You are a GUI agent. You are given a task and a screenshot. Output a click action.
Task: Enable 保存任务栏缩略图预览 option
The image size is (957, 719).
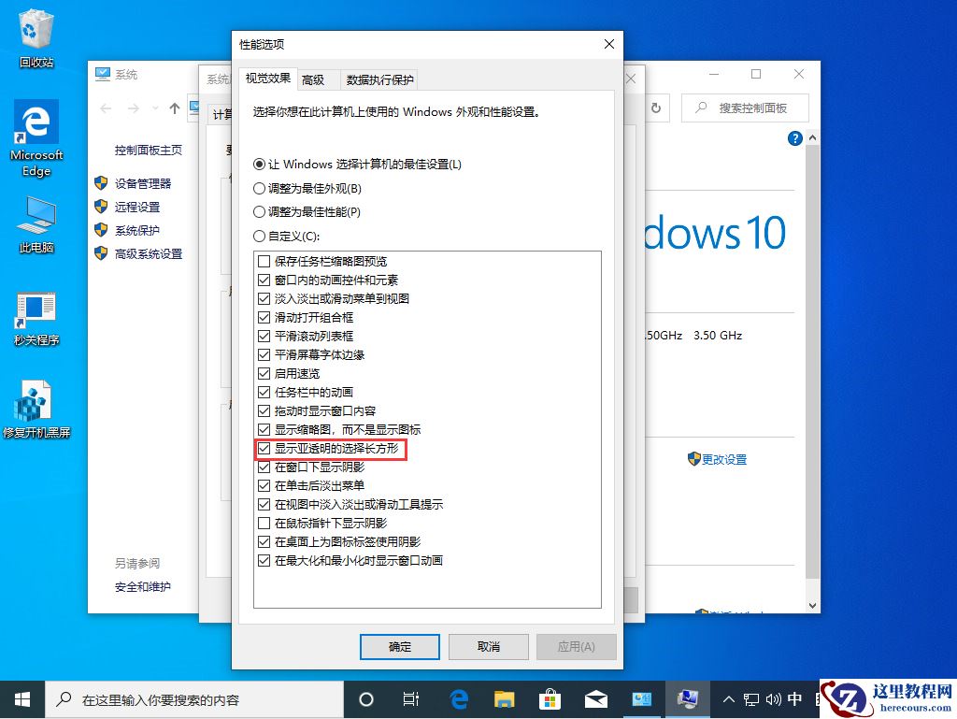coord(264,261)
